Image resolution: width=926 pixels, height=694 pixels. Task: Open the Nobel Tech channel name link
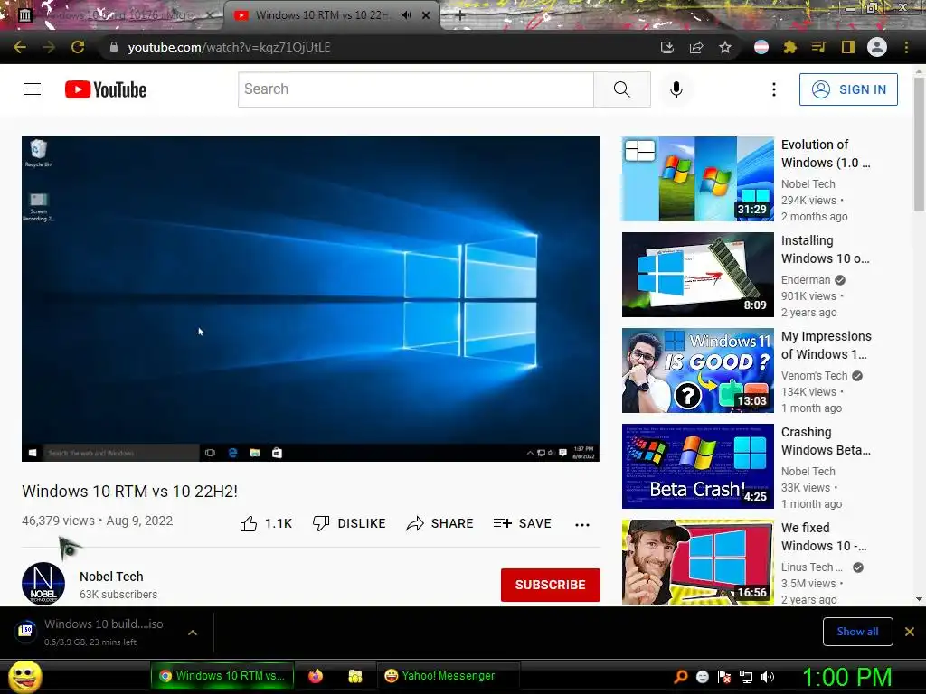111,577
